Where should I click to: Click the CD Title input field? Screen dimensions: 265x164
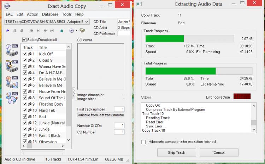(x=124, y=21)
